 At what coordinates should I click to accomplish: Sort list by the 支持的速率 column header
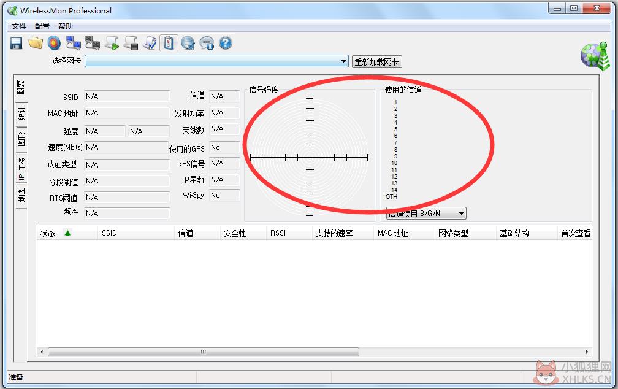343,233
